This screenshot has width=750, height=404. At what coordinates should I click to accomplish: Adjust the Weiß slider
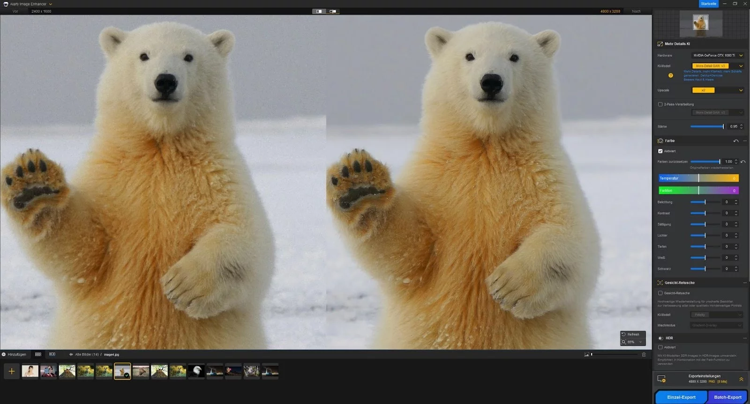[x=705, y=258]
